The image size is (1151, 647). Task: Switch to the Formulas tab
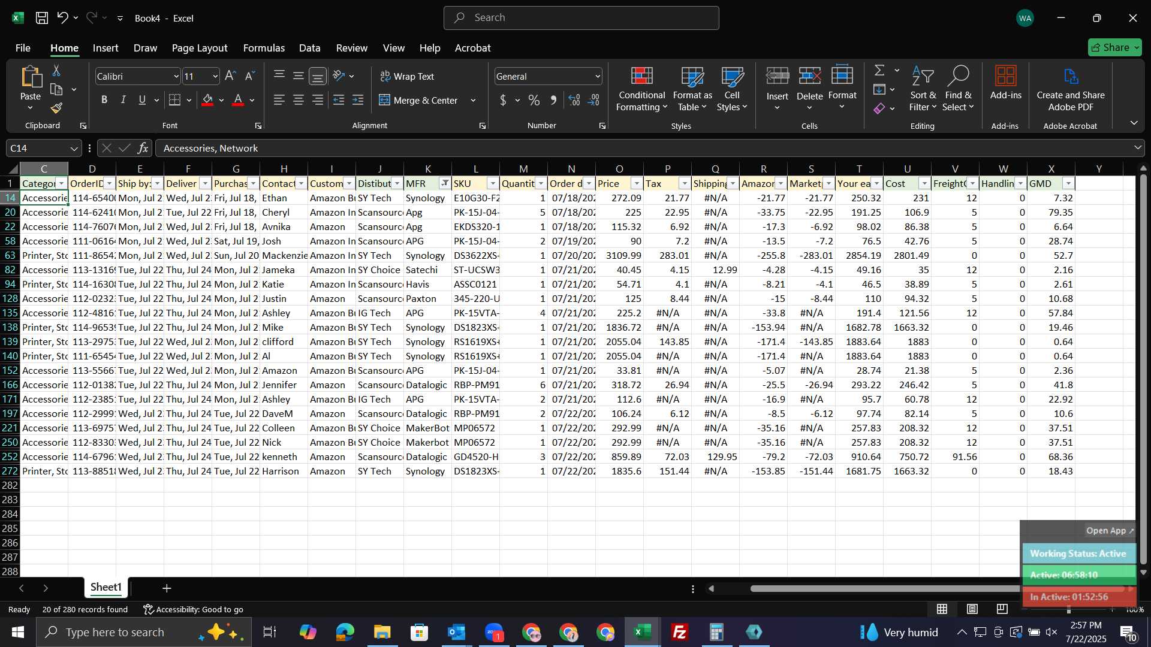click(x=264, y=48)
